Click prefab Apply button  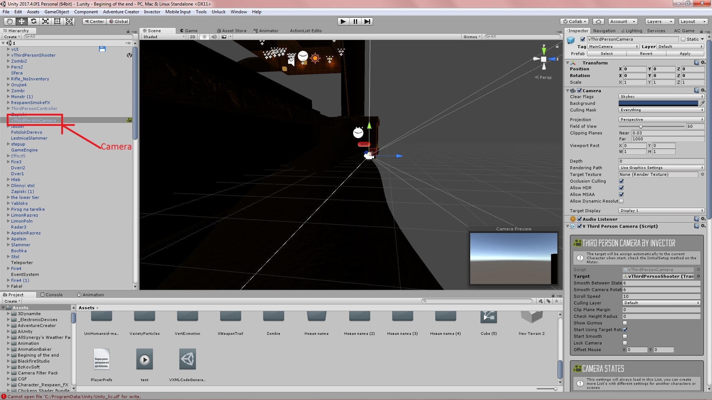(x=685, y=54)
